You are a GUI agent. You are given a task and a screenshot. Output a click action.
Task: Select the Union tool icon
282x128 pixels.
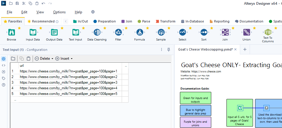coord(246,32)
